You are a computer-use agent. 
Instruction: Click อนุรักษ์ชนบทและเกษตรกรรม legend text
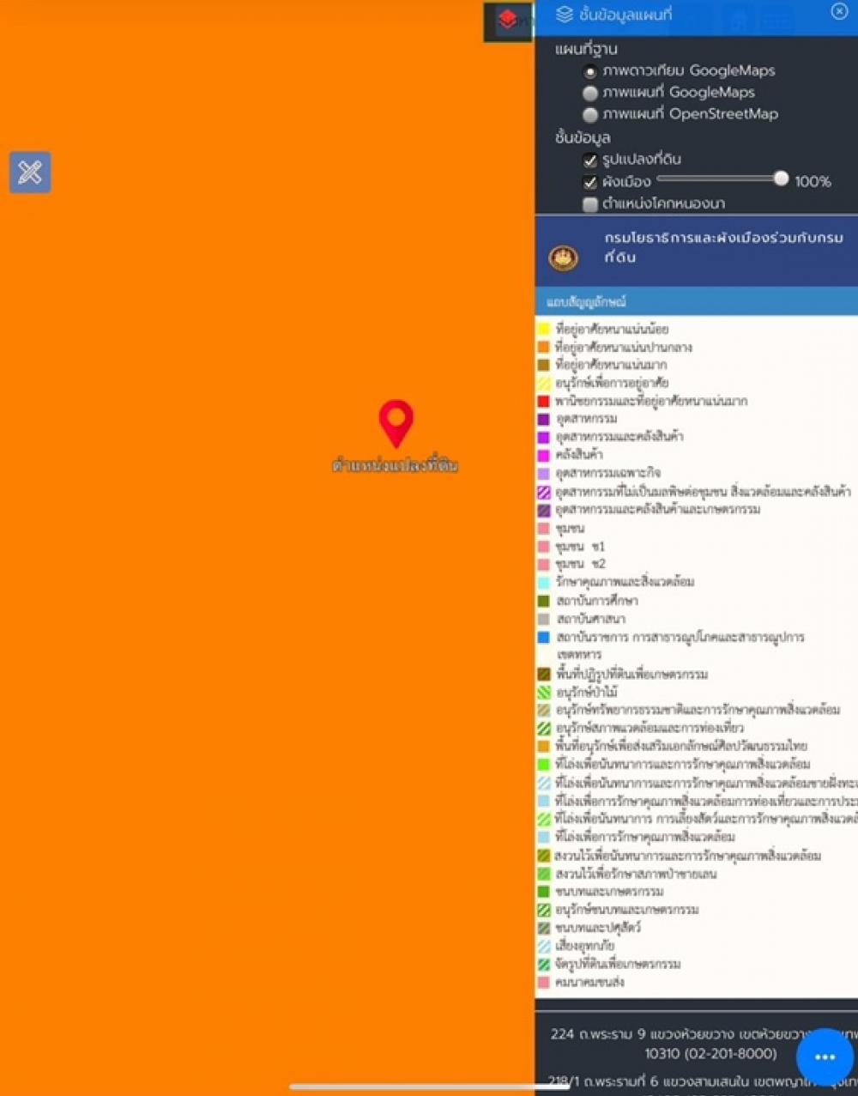pyautogui.click(x=627, y=910)
